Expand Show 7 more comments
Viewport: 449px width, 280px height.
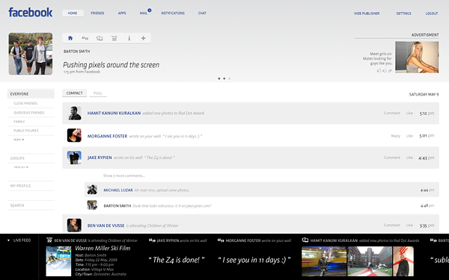point(124,175)
